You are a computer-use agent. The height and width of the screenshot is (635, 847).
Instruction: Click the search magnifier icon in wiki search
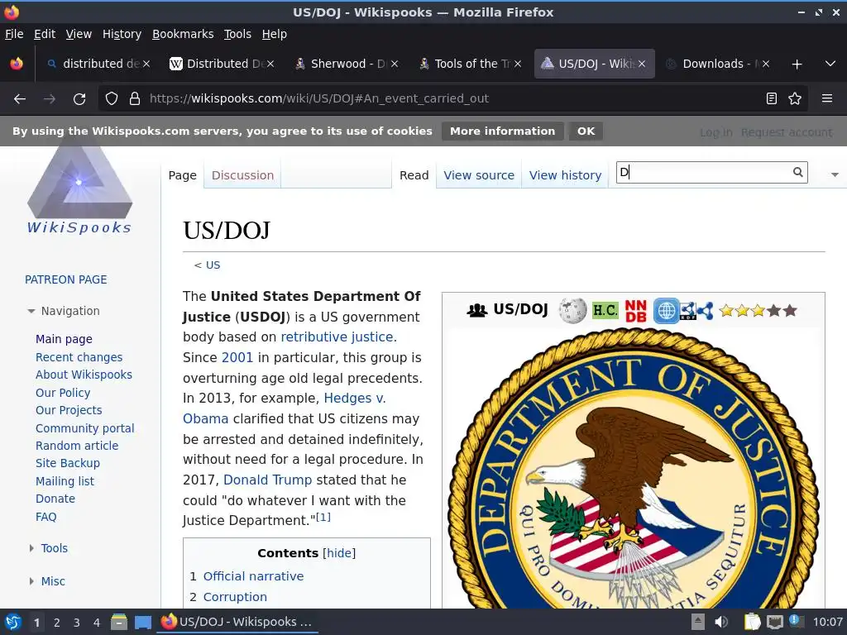(x=798, y=172)
